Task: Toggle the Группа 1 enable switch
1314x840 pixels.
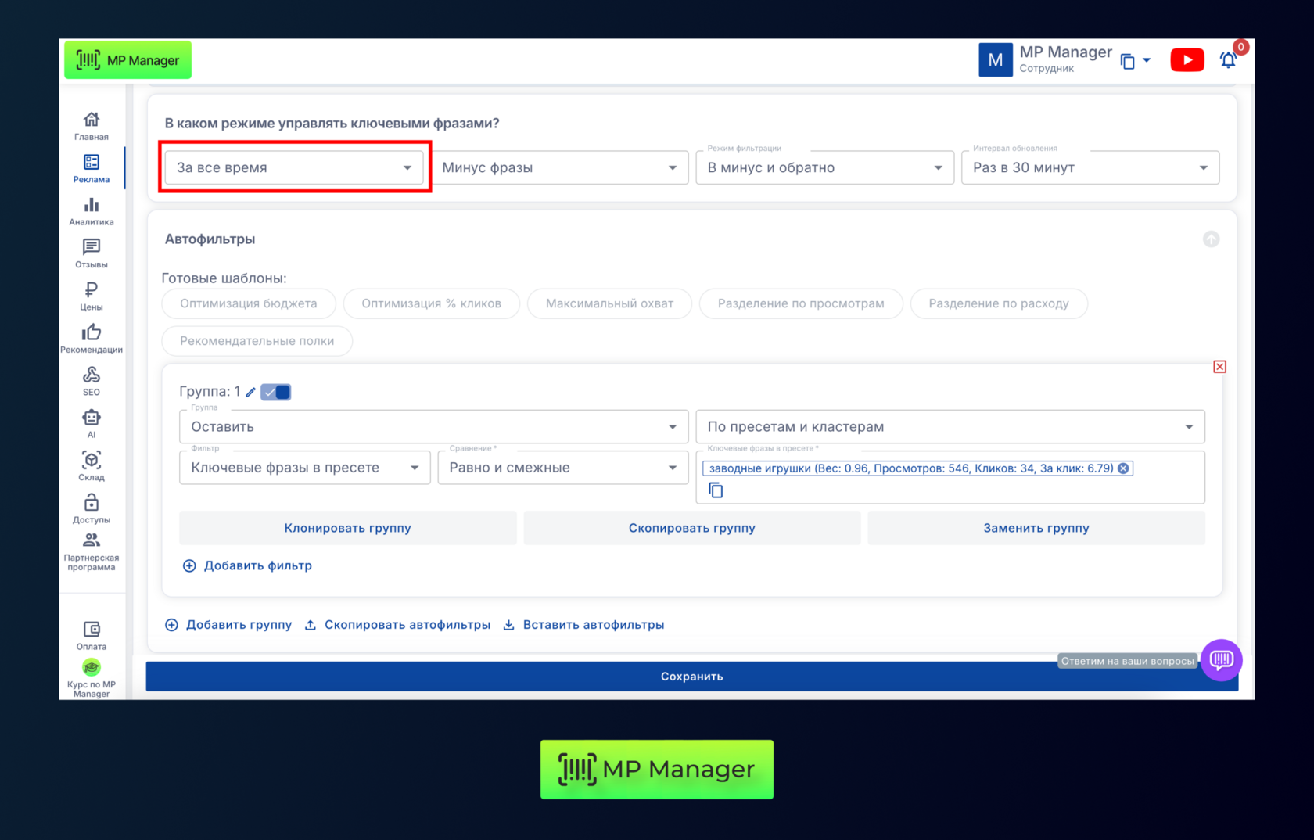Action: click(x=276, y=393)
